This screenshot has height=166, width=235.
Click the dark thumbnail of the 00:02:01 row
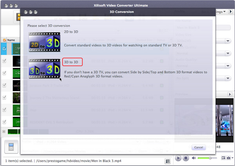pyautogui.click(x=16, y=61)
